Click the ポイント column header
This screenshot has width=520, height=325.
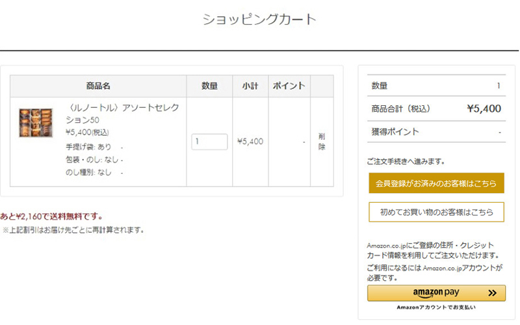289,86
